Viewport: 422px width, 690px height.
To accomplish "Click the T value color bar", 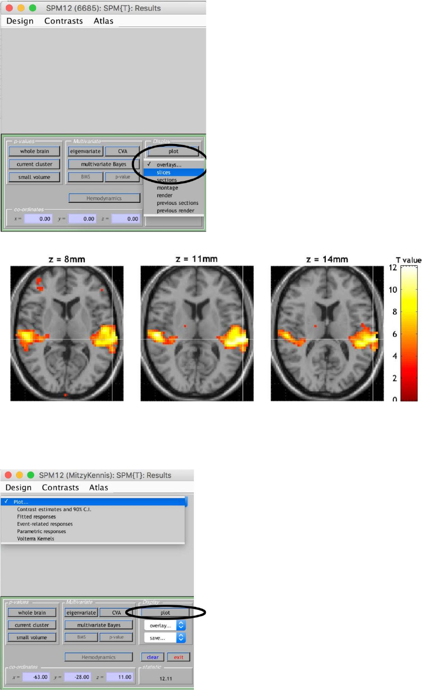I will coord(408,333).
